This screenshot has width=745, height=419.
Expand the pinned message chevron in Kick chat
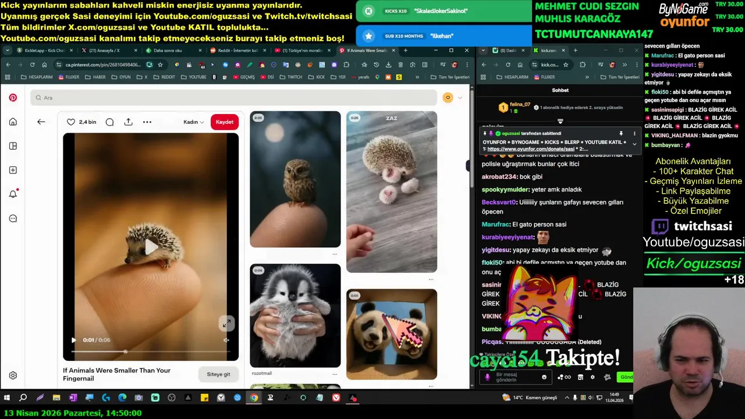click(x=634, y=144)
